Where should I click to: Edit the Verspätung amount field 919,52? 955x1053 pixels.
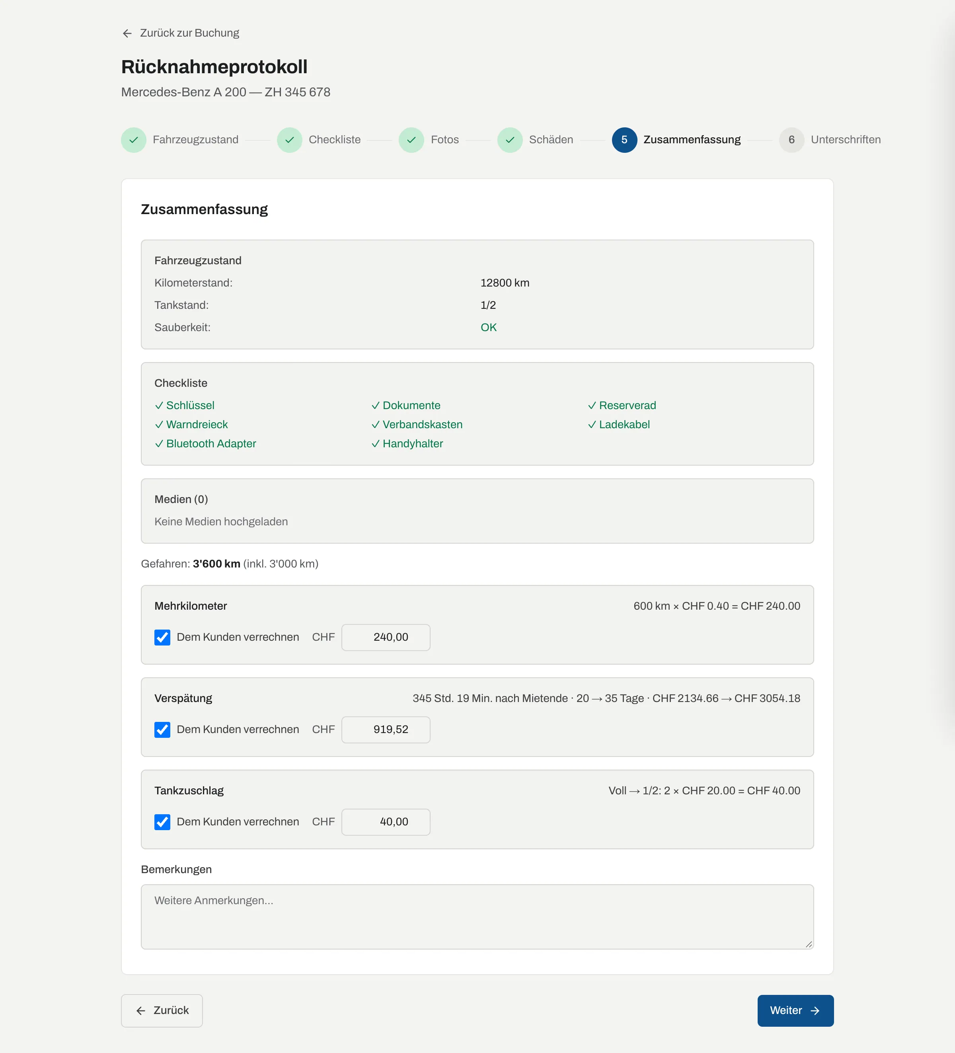tap(386, 730)
